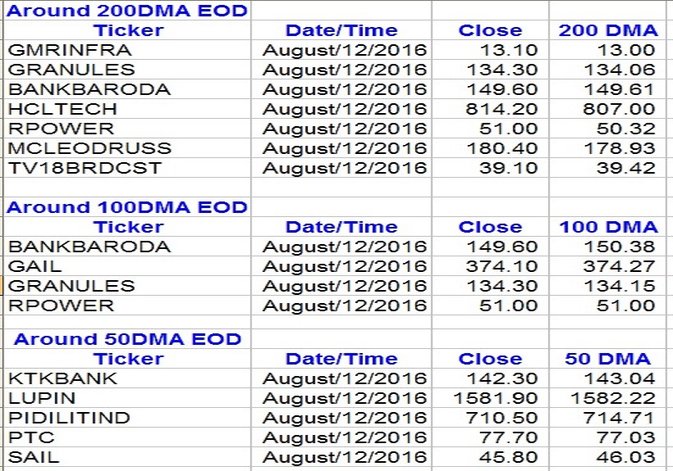Select the HCLTECH ticker cell
This screenshot has height=471, width=673.
pyautogui.click(x=62, y=109)
